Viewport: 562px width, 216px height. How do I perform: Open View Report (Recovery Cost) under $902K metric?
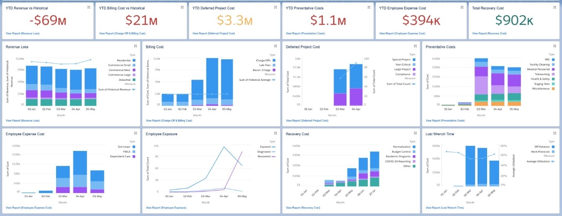click(x=489, y=33)
